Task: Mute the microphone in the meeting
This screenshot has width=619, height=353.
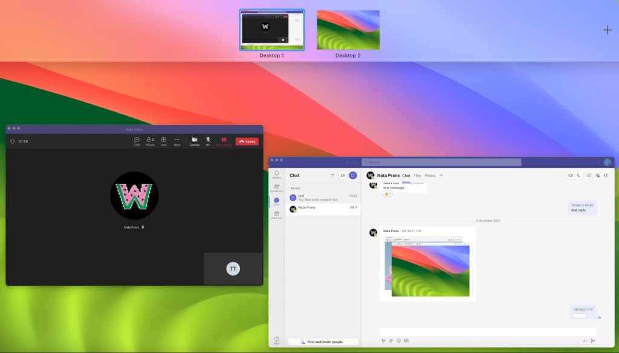Action: pos(209,140)
